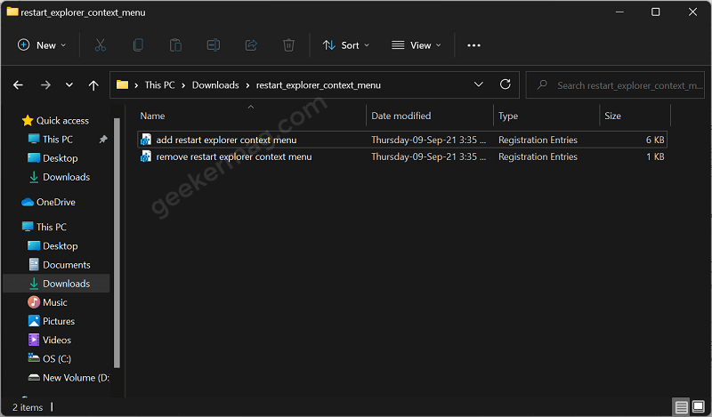Click This PC in the address path
The width and height of the screenshot is (712, 417).
pos(159,84)
